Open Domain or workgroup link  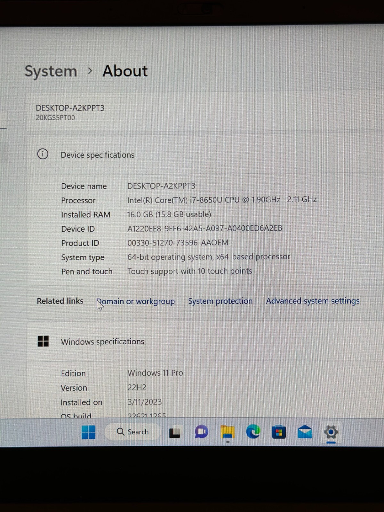coord(136,301)
